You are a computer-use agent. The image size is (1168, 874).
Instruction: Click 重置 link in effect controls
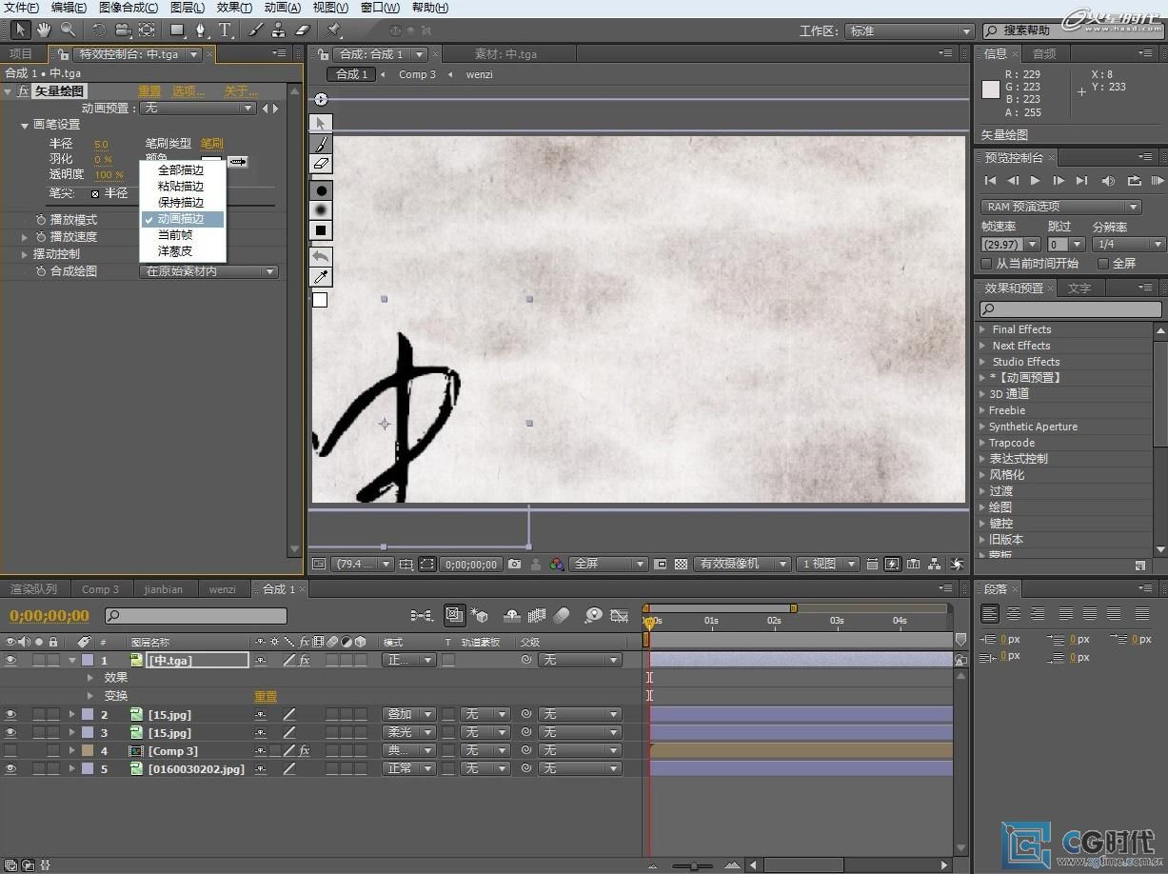click(x=149, y=91)
